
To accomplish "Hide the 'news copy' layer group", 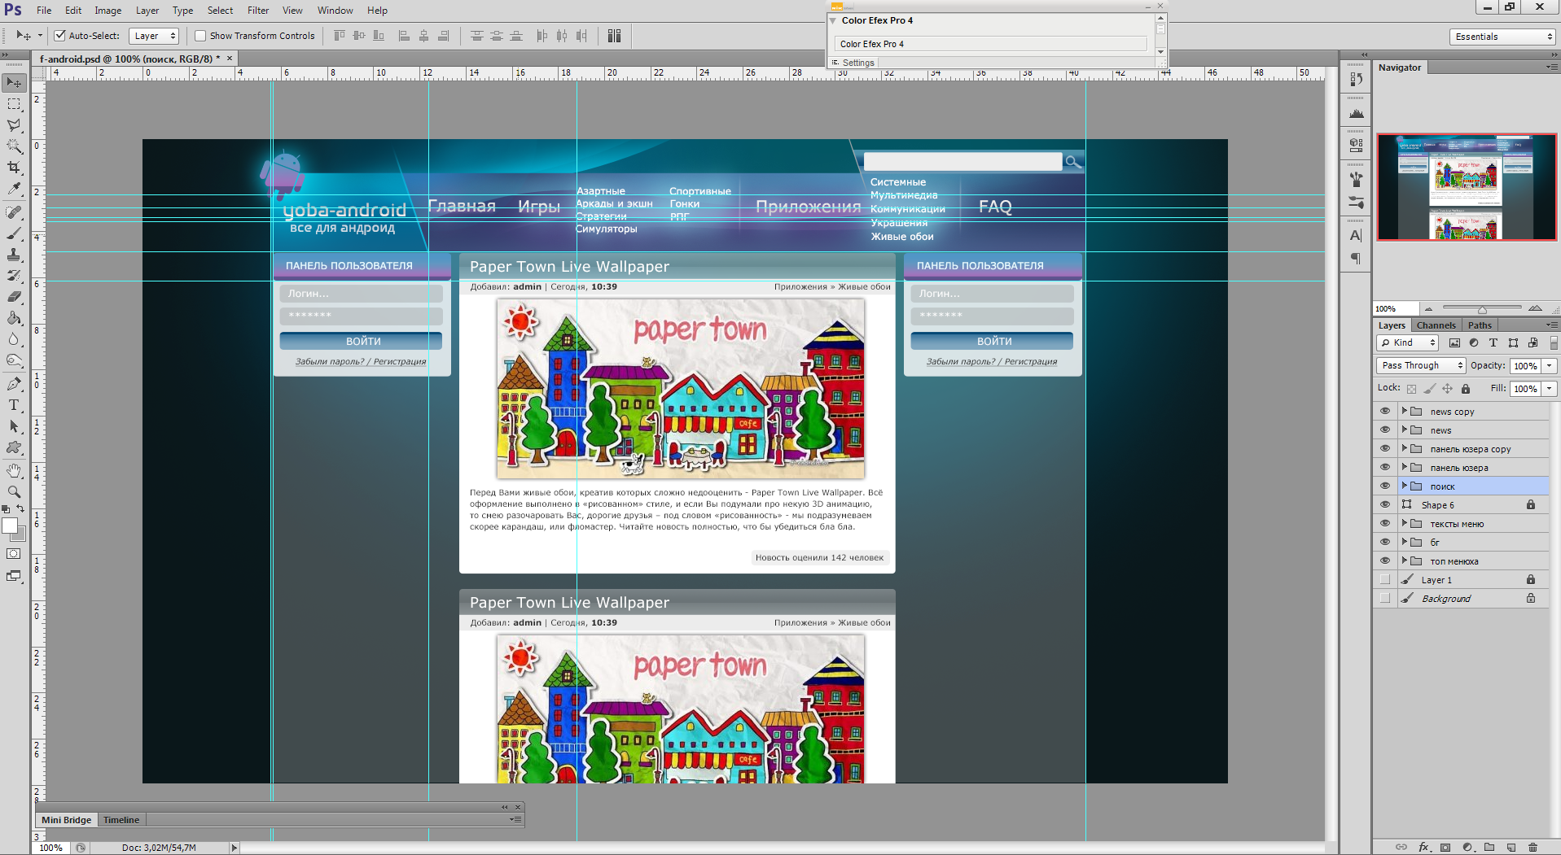I will [1385, 412].
